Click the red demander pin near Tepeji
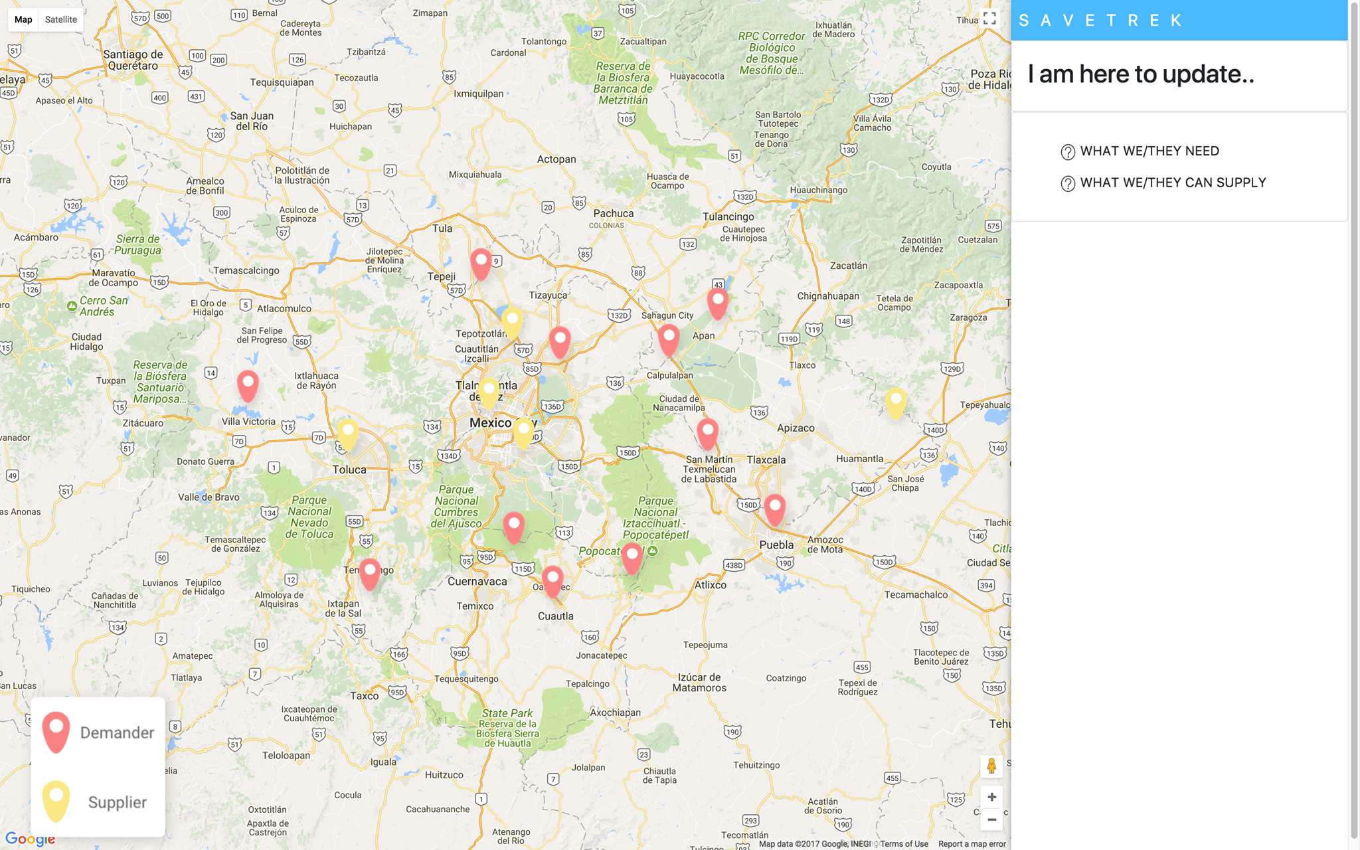 pyautogui.click(x=481, y=263)
